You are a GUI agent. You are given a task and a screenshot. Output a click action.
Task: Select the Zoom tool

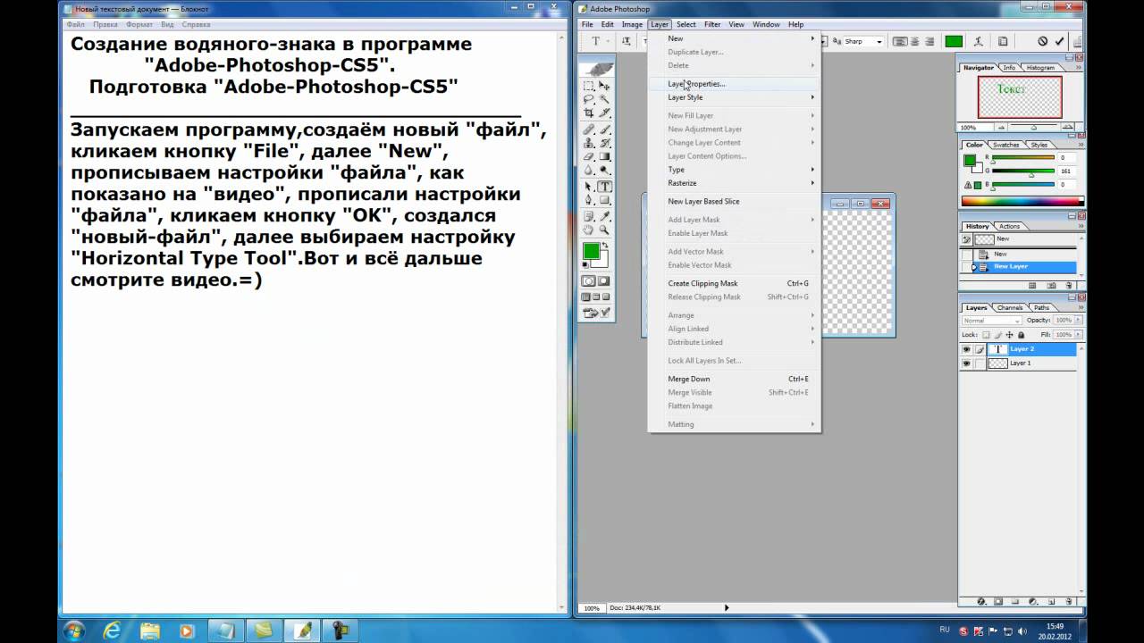[x=605, y=230]
